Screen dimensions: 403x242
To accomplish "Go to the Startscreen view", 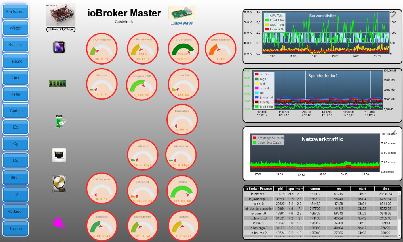I will (16, 12).
